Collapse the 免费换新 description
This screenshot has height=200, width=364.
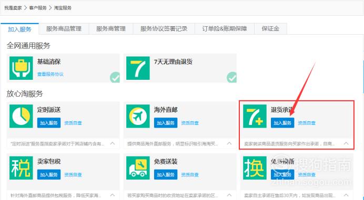(346, 195)
